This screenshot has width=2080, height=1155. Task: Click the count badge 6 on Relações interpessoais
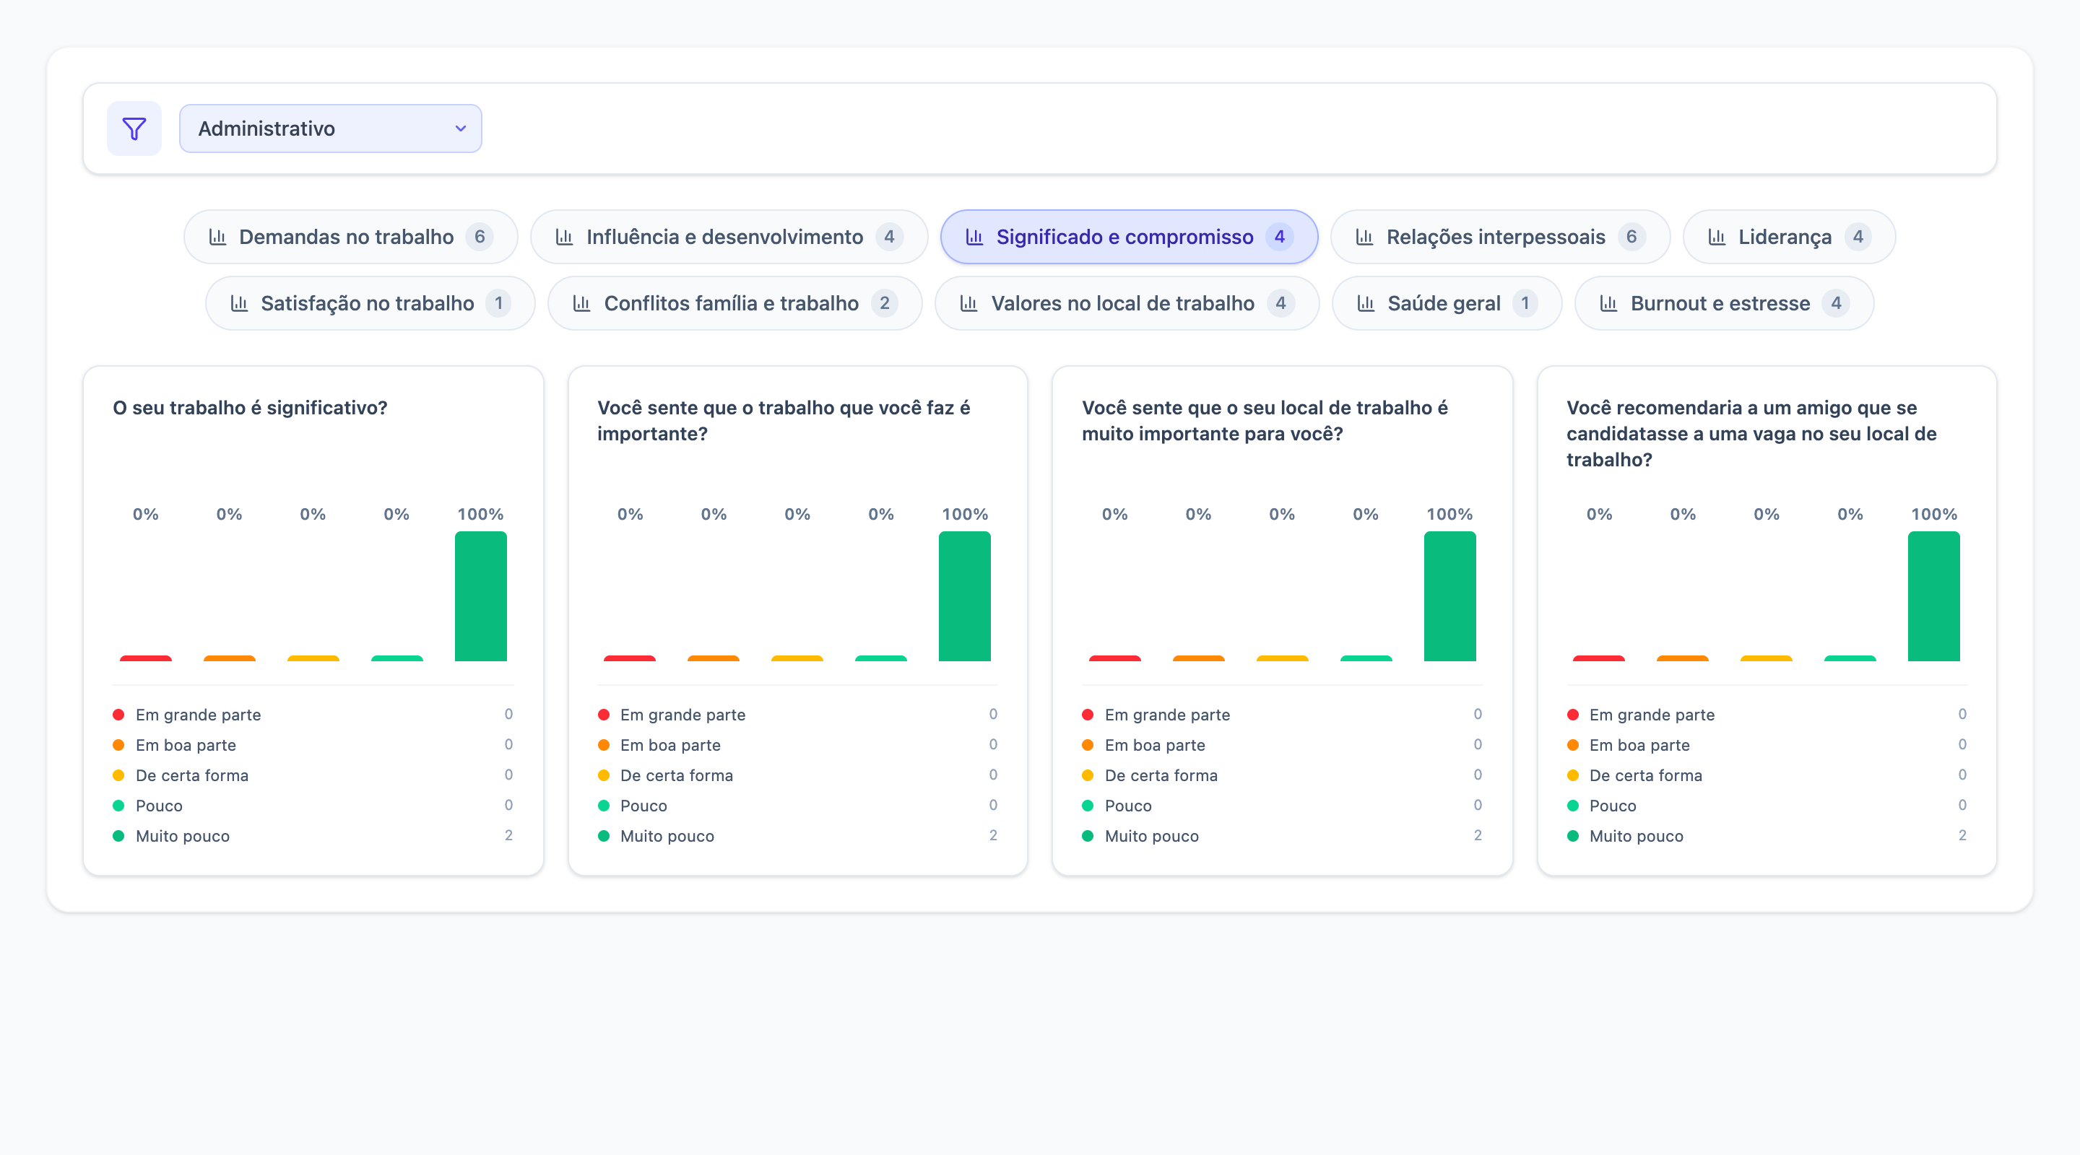click(x=1631, y=237)
